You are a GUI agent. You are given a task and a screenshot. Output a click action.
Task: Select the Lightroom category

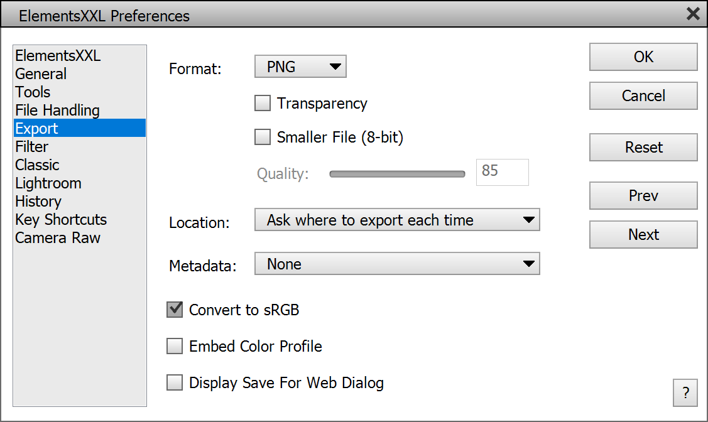point(48,183)
